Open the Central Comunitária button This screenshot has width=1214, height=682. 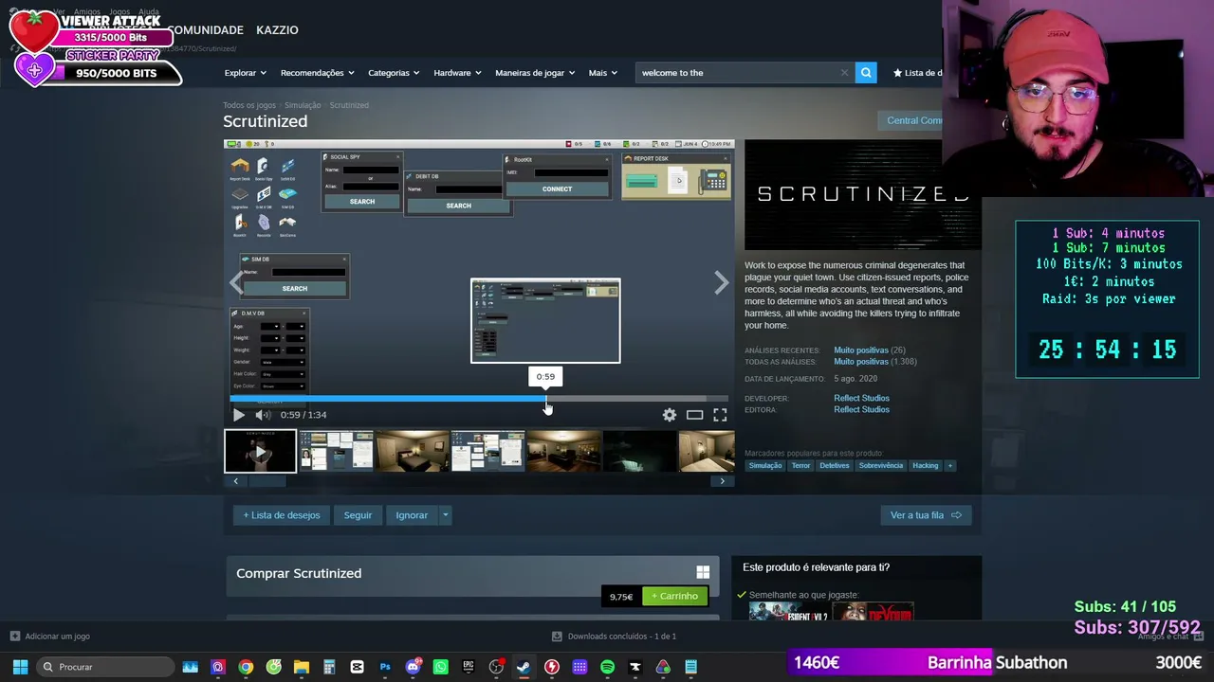click(x=911, y=120)
